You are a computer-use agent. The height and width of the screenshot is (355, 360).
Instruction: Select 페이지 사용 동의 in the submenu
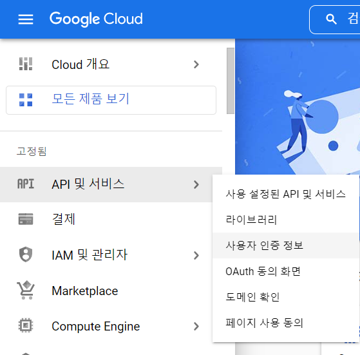(286, 323)
